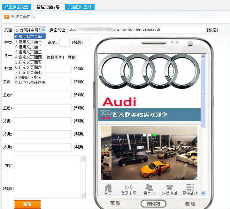230x209 pixels.
Task: Click 预览 below the phone screen
Action: (115, 204)
